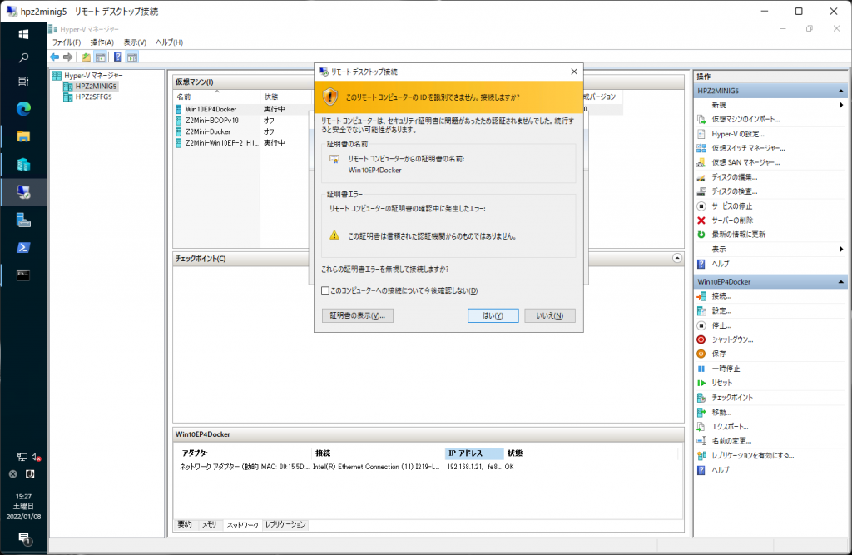852x555 pixels.
Task: Click the Forward arrow in Hyper-V toolbar
Action: pyautogui.click(x=68, y=57)
